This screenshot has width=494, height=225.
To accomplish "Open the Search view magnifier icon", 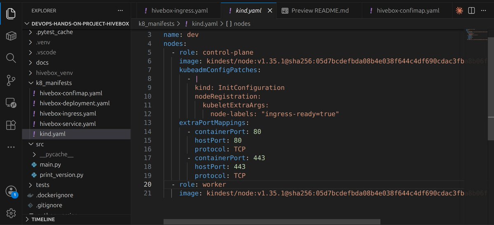I will coord(11,58).
